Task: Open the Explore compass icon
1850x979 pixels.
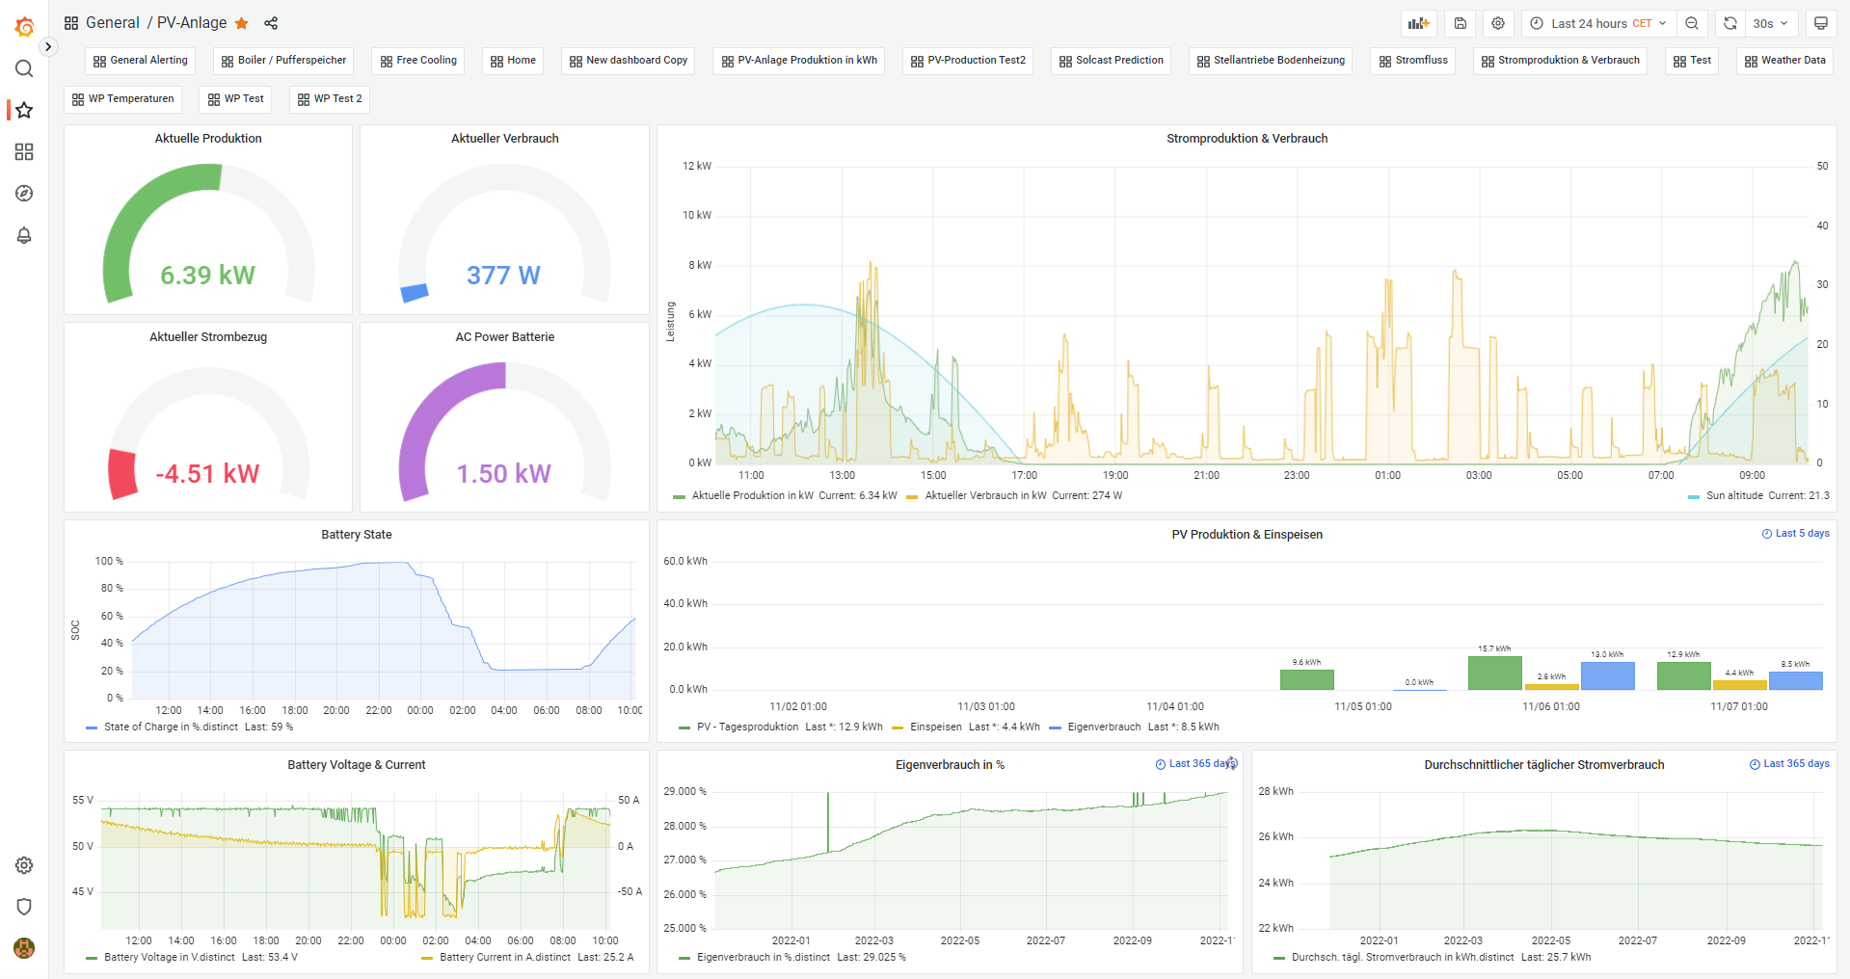Action: pyautogui.click(x=24, y=194)
